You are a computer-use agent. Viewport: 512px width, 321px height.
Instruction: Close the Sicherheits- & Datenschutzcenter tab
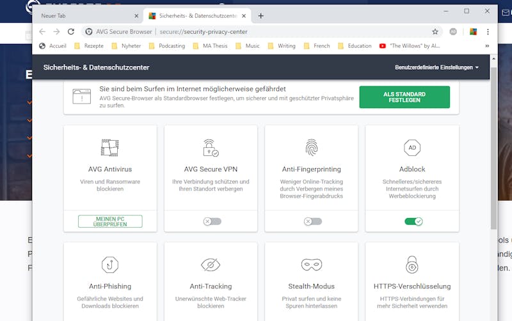[x=244, y=15]
